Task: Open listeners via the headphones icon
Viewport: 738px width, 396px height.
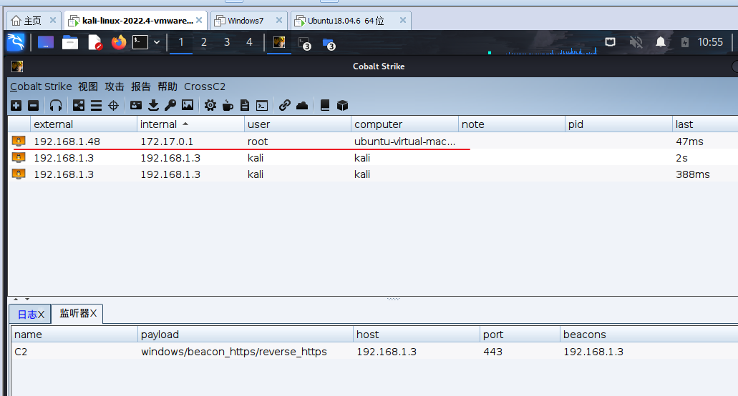Action: [56, 106]
